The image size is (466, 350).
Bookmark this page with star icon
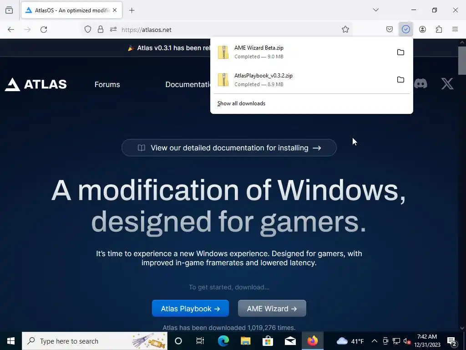point(345,30)
